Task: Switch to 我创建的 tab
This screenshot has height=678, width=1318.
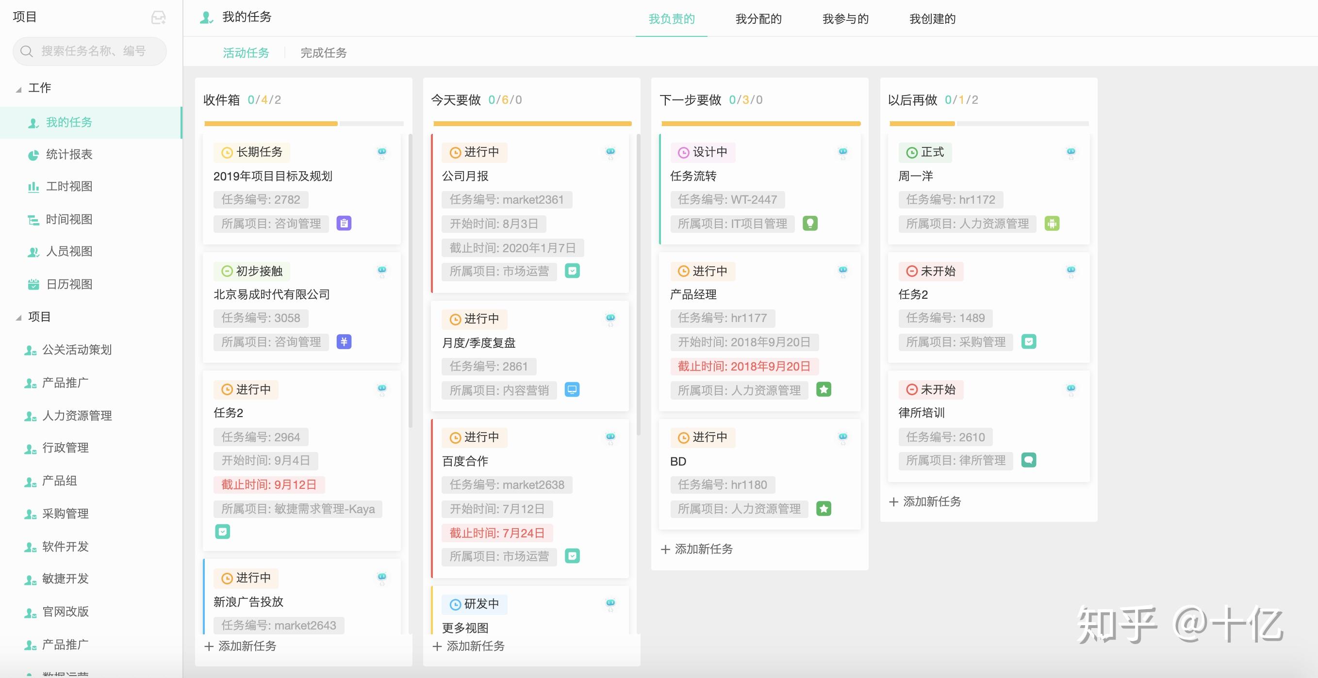Action: tap(932, 19)
